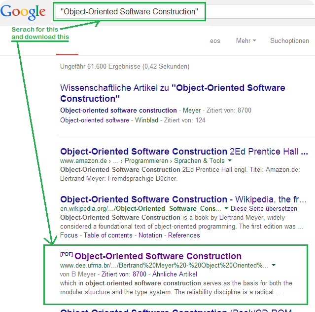
Task: Open the Wikipedia "References" sitelink
Action: (184, 235)
